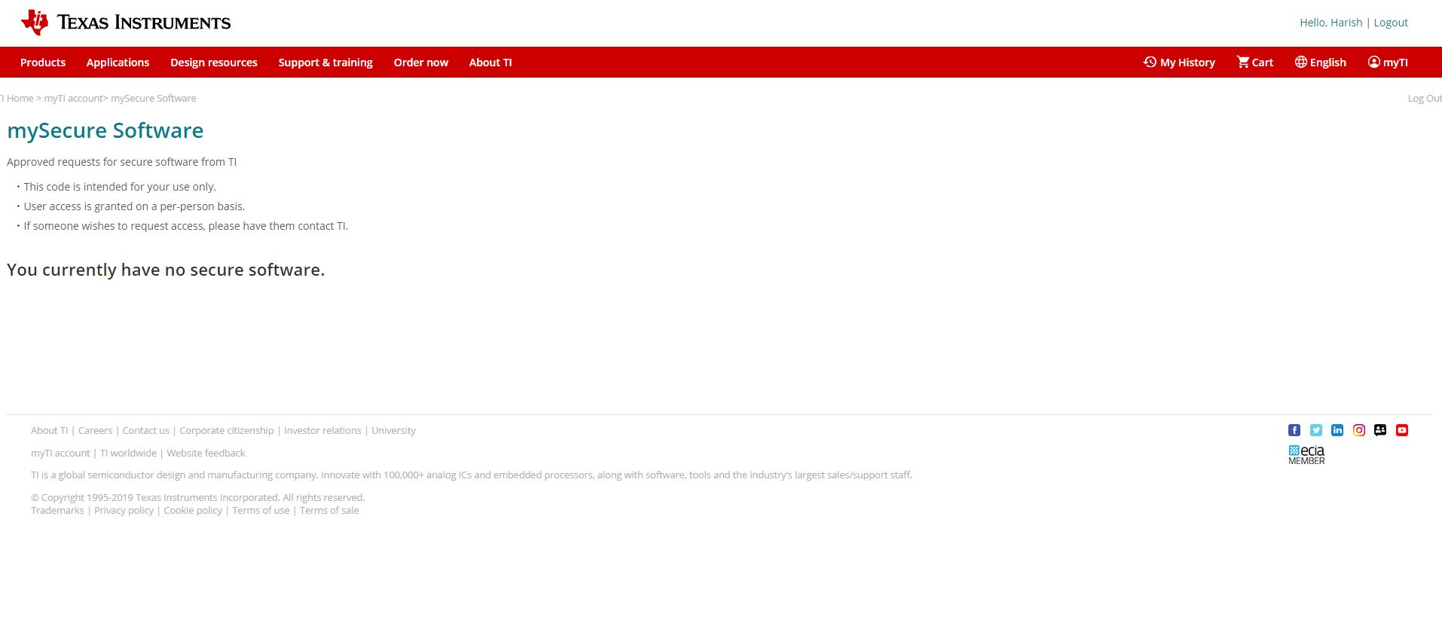1442x623 pixels.
Task: Click 'TI is a global semiconductor' description text
Action: (472, 475)
